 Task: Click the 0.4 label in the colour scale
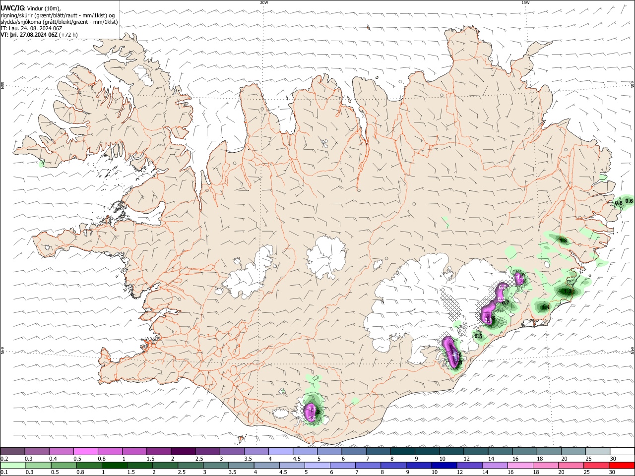click(x=53, y=459)
